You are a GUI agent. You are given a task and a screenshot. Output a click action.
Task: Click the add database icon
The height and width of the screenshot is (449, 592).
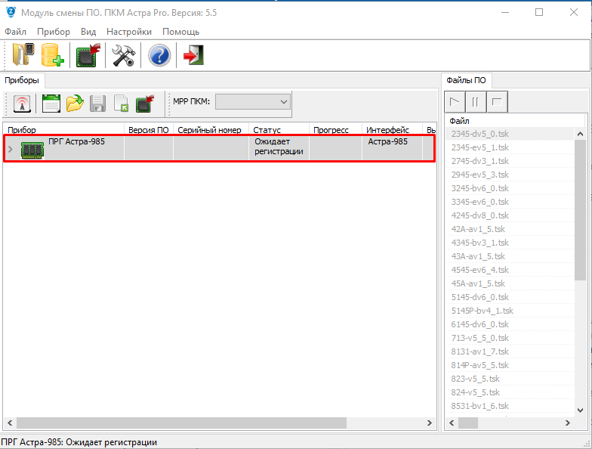52,55
